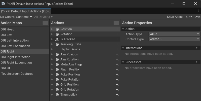Collapse the Interactions foldout section
This screenshot has width=201, height=101.
click(123, 48)
